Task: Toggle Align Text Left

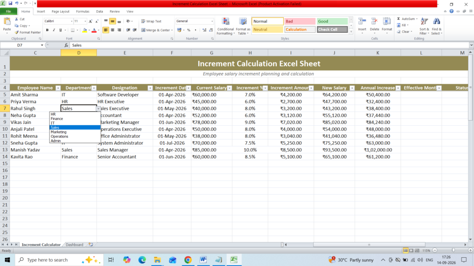Action: 106,30
